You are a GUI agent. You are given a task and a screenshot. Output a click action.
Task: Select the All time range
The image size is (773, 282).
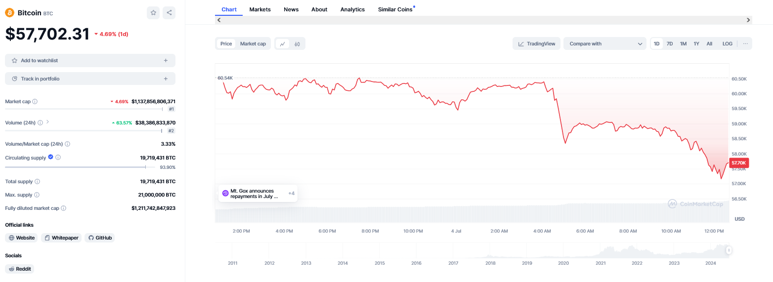point(709,44)
